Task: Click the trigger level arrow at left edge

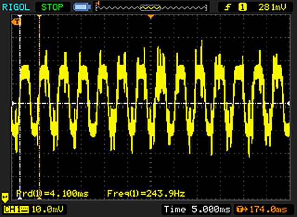Action: click(13, 103)
